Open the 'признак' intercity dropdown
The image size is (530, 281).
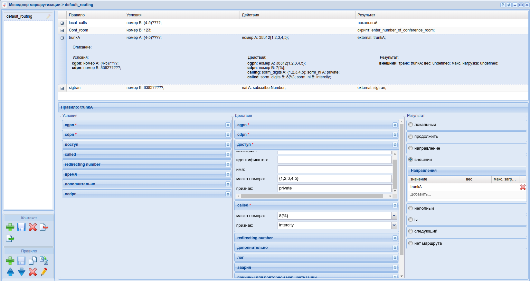point(394,225)
